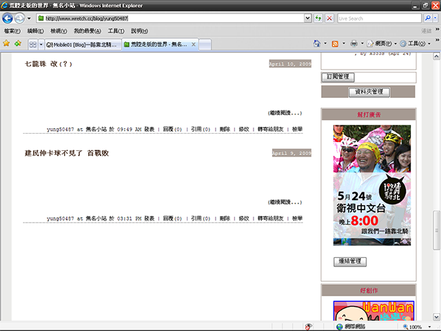Click the 訂閱管理 button

pyautogui.click(x=338, y=77)
